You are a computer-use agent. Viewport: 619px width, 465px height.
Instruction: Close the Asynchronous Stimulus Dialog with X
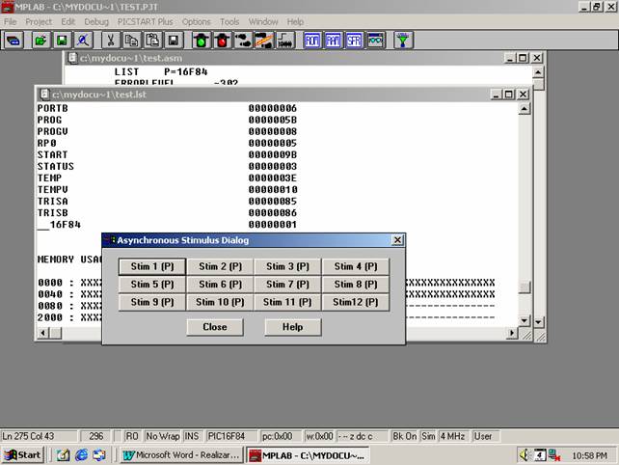pyautogui.click(x=397, y=240)
